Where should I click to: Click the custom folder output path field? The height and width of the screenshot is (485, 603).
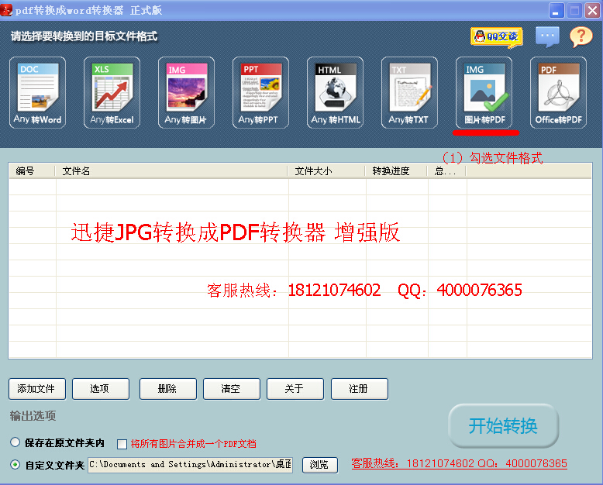pyautogui.click(x=190, y=465)
